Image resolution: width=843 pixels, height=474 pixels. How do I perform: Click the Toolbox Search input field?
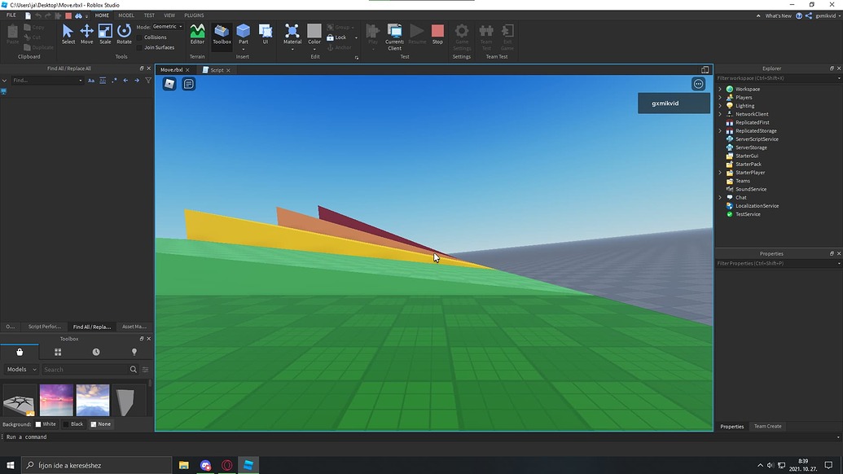(85, 370)
